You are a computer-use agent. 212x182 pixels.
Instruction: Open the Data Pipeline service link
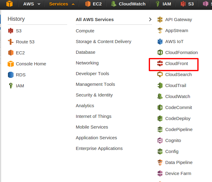click(x=179, y=162)
